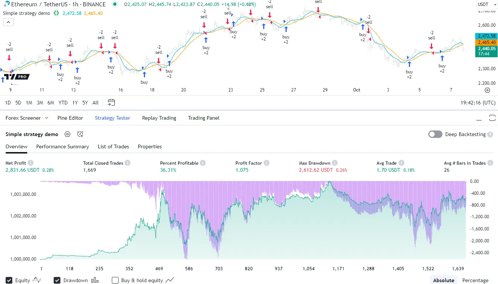This screenshot has height=284, width=498.
Task: Click the go-to-date calendar icon
Action: (x=111, y=103)
